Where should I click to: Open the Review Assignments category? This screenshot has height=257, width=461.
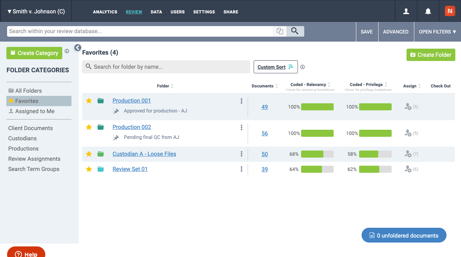click(34, 159)
